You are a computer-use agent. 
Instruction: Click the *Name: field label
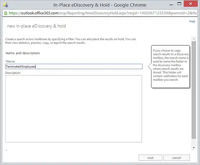(x=10, y=62)
